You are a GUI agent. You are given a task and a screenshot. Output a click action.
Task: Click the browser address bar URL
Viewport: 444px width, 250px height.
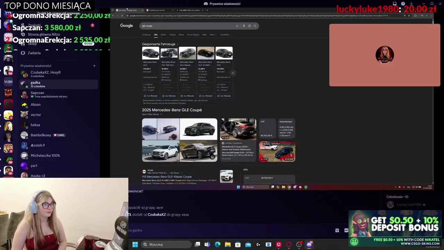point(258,15)
